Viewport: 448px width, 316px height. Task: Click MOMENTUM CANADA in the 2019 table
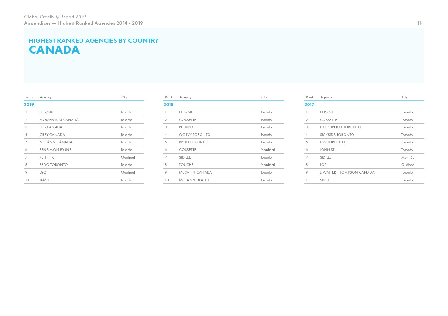pos(59,120)
